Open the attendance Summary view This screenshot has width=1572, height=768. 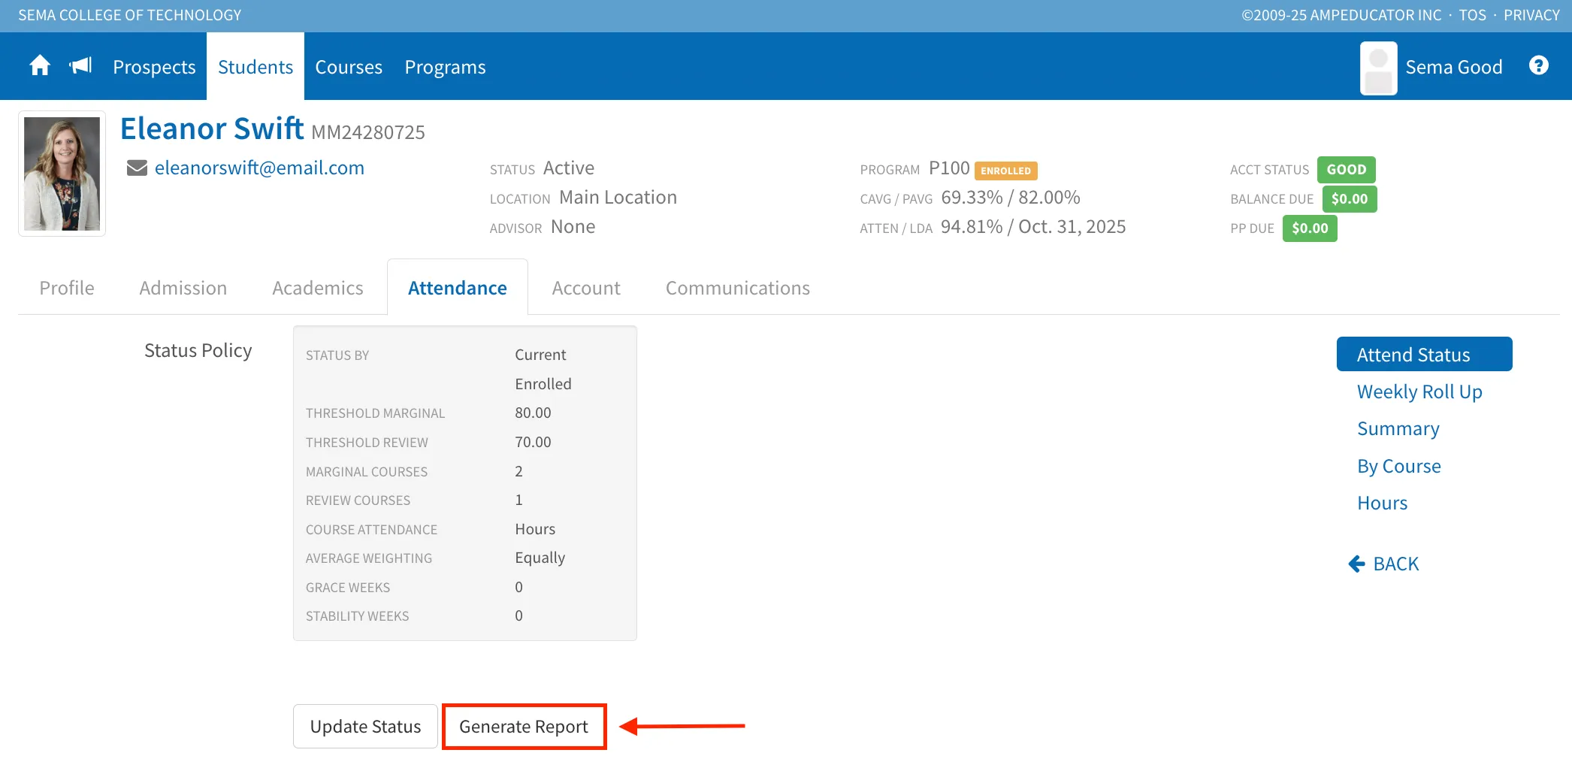coord(1398,428)
